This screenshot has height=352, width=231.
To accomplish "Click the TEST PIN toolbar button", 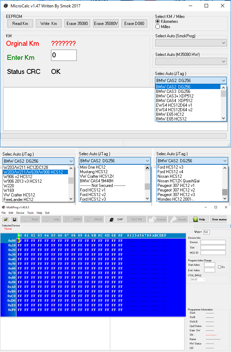I will pos(136,219).
